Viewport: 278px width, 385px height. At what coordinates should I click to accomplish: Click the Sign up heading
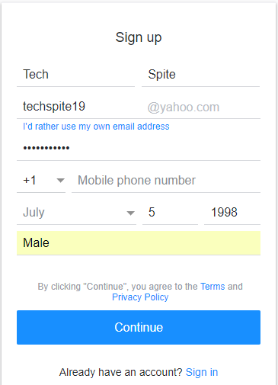139,37
